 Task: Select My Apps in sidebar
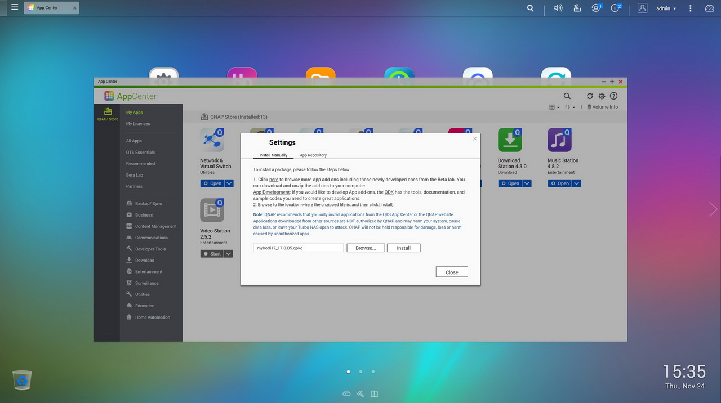(134, 113)
